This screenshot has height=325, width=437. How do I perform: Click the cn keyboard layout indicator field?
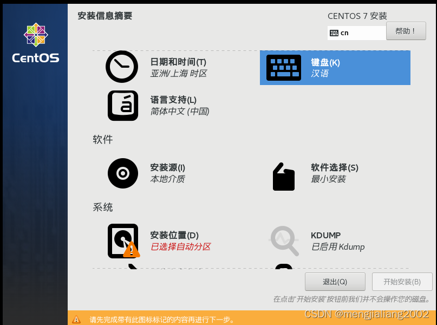[357, 33]
